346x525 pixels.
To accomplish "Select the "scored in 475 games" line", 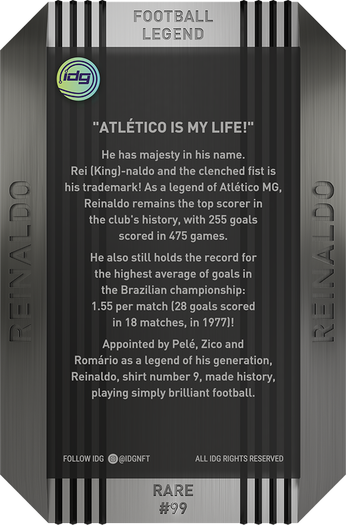I will tap(173, 236).
